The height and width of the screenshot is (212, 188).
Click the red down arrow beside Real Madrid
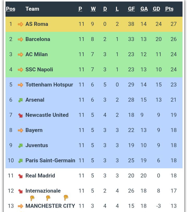20,176
